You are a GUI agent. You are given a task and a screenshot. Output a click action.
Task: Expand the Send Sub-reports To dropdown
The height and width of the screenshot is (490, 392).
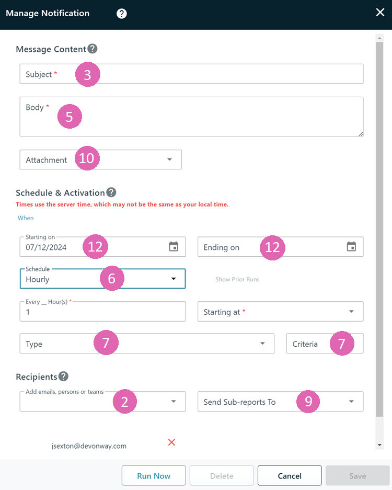point(281,401)
